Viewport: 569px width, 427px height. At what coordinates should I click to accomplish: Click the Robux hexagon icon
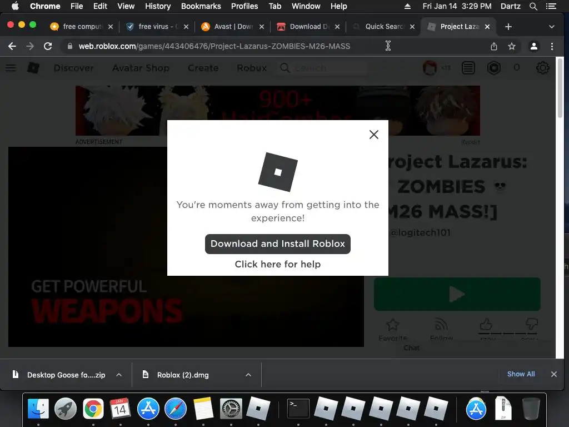(x=494, y=68)
